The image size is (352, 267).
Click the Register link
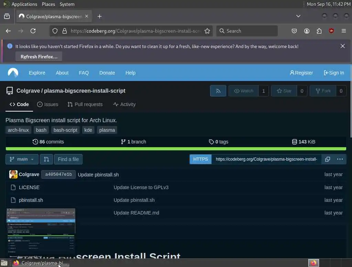pos(301,73)
